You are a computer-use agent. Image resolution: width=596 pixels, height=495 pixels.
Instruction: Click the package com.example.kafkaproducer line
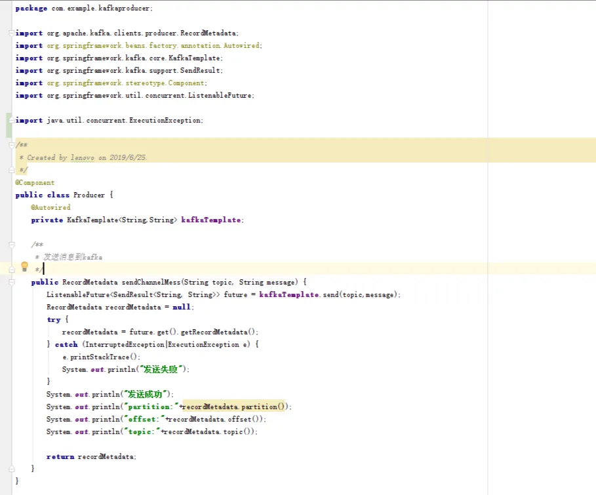84,9
